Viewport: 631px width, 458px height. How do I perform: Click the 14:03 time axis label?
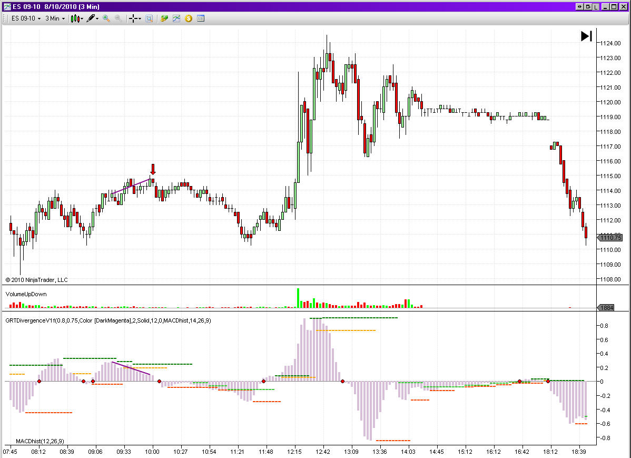(x=408, y=452)
